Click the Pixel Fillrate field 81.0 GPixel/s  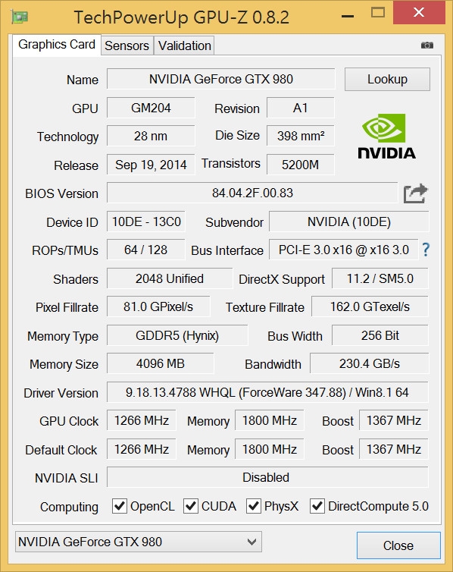pos(158,306)
